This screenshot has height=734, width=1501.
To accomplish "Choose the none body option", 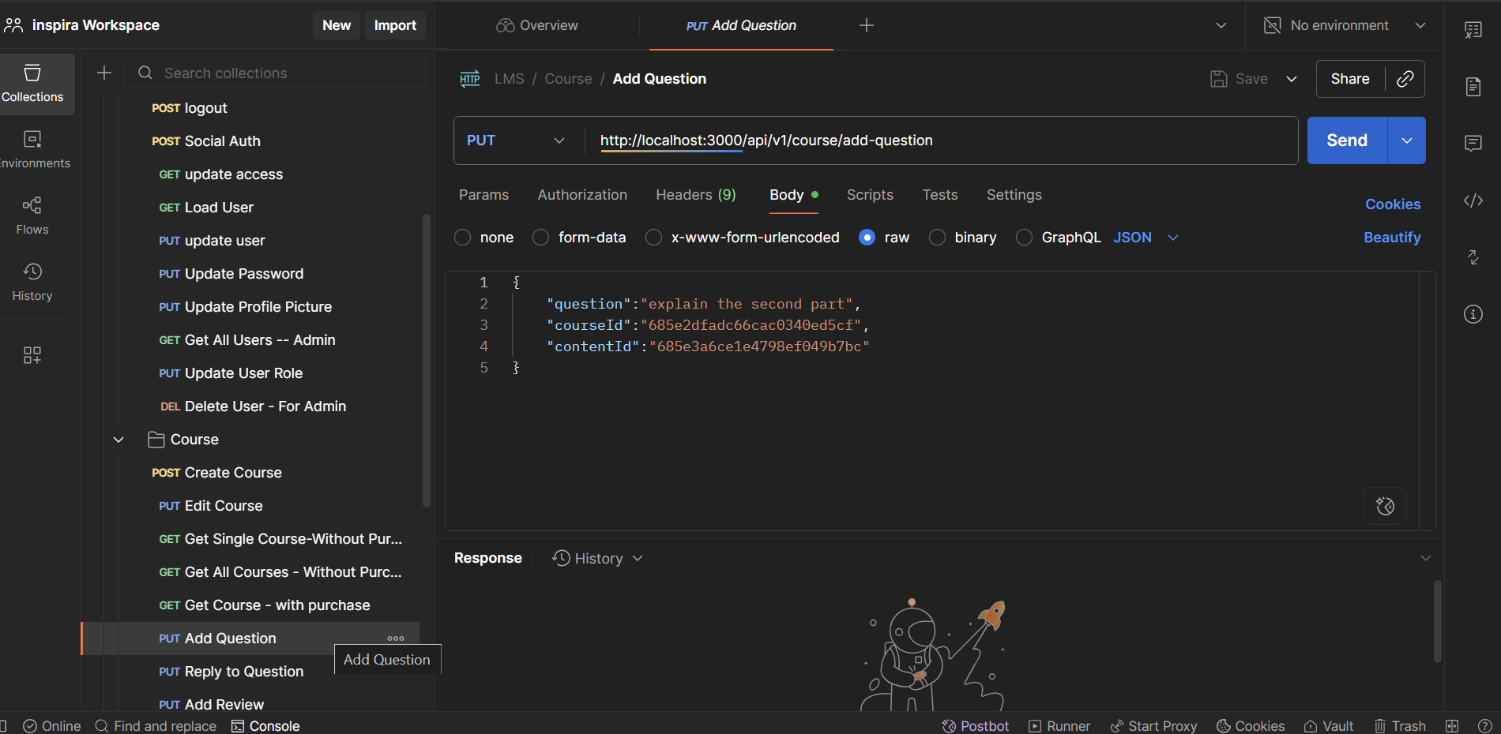I will (x=463, y=238).
